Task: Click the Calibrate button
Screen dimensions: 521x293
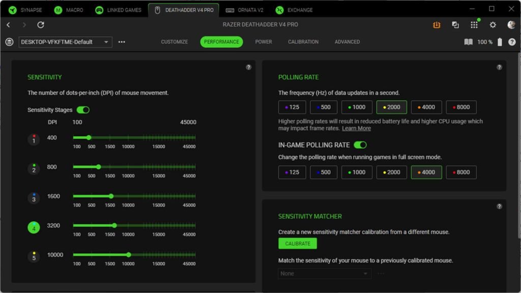Action: (298, 244)
